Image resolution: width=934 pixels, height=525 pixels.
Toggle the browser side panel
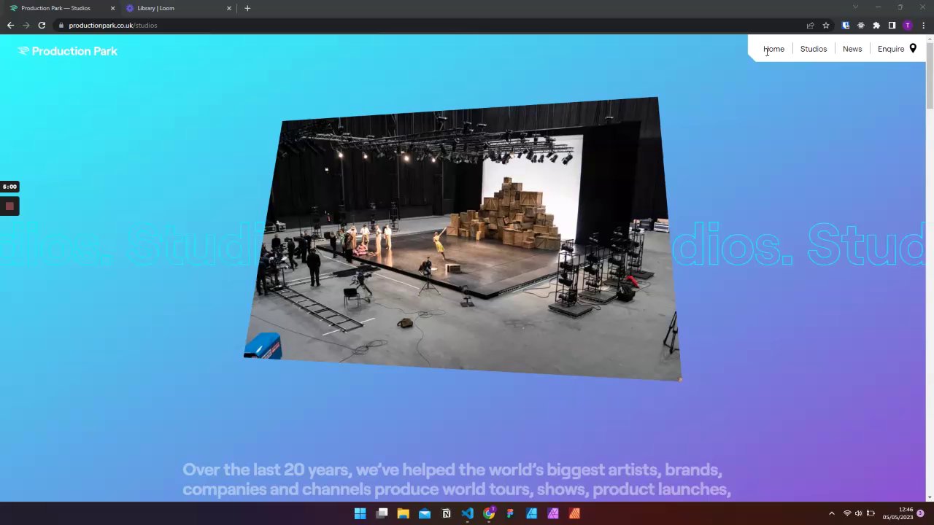click(x=892, y=25)
